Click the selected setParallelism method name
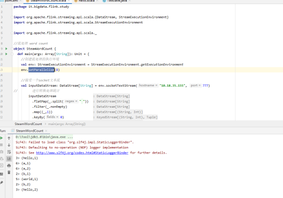The width and height of the screenshot is (283, 198). [x=41, y=70]
